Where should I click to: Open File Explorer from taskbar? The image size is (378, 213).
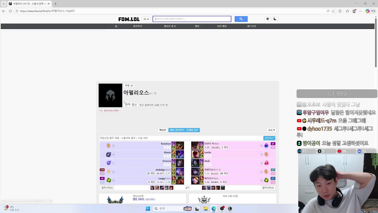coord(206,209)
